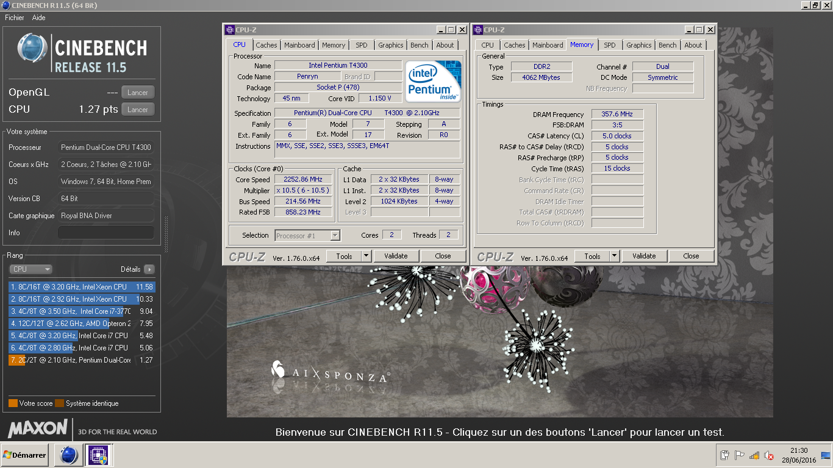The width and height of the screenshot is (833, 468).
Task: Click the clock showing 21:30
Action: tap(799, 451)
